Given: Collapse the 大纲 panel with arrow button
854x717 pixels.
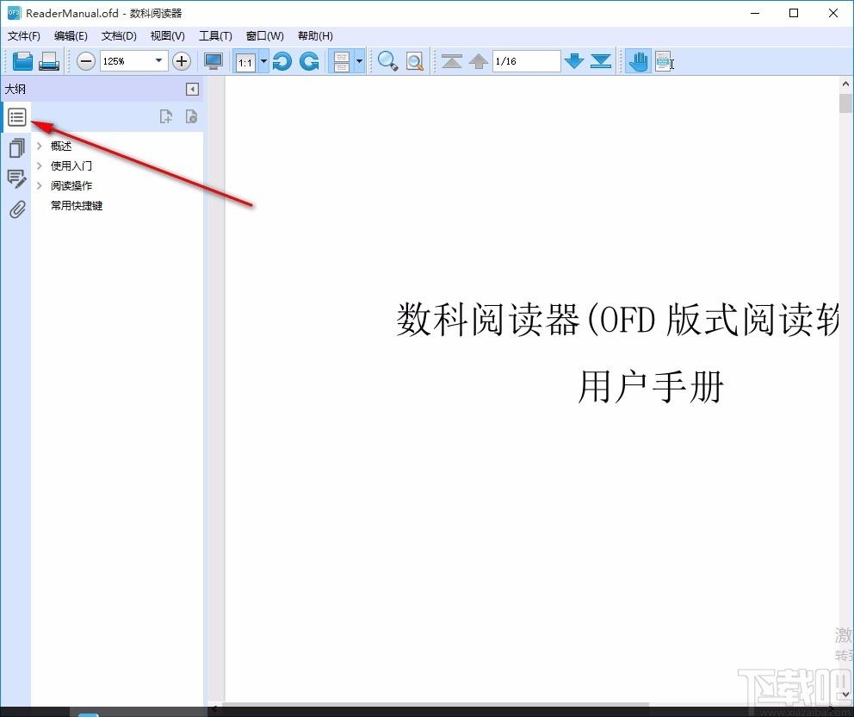Looking at the screenshot, I should click(x=192, y=89).
